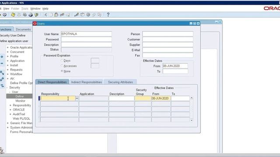Click the Delete Record toolbar icon
Screen dimensions: 280x157
[x=68, y=15]
